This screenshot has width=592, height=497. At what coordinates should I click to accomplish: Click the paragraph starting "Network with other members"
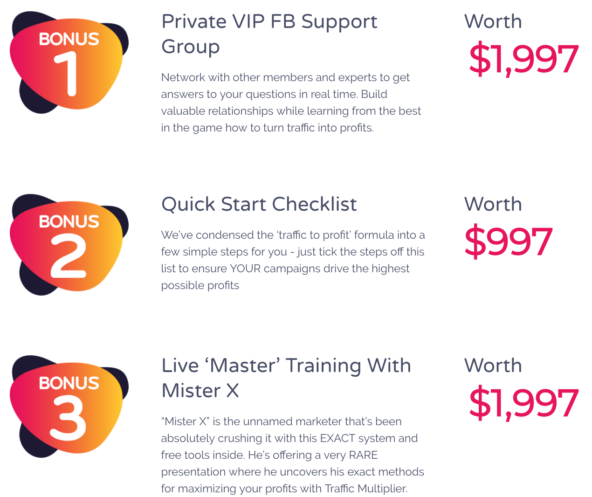(x=291, y=103)
